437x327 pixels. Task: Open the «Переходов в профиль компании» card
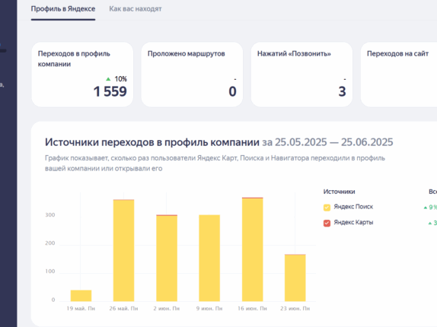(x=82, y=75)
